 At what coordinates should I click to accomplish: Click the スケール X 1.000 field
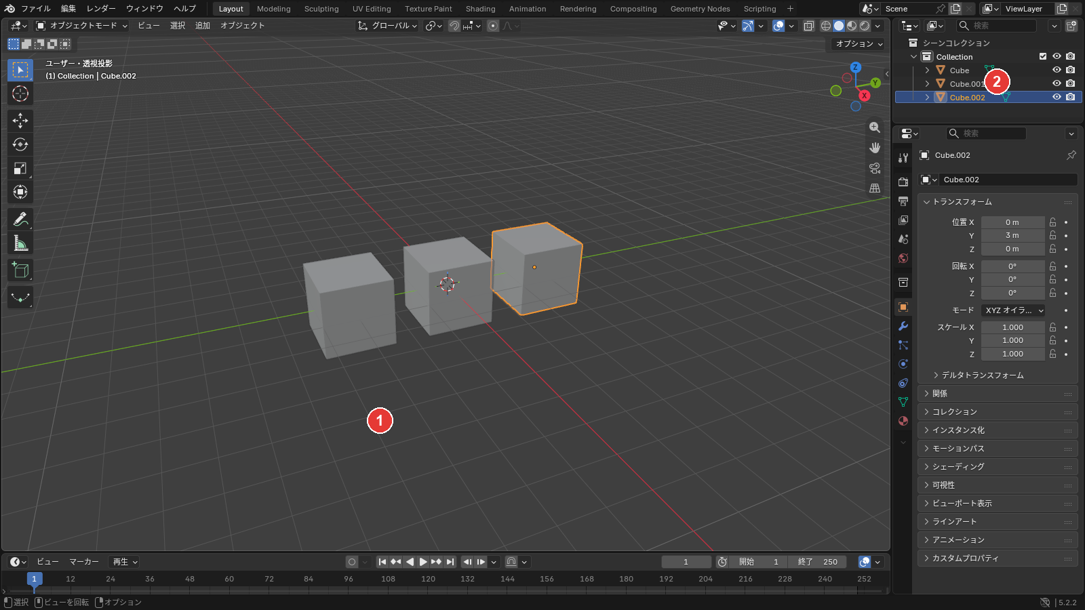[x=1012, y=327]
